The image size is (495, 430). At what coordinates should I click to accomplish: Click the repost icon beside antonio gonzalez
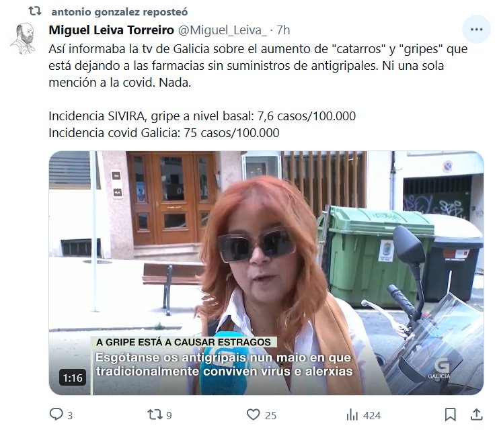tap(35, 11)
